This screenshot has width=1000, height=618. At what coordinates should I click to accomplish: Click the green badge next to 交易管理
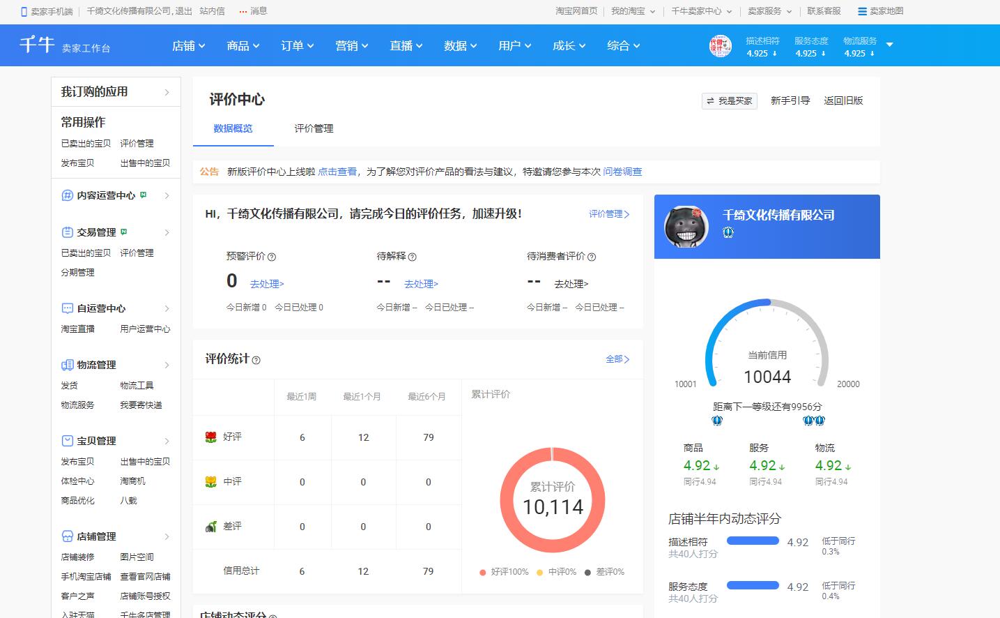[123, 232]
